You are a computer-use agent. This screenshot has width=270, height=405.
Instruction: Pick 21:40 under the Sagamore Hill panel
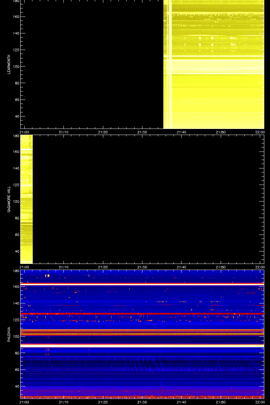[x=182, y=267]
